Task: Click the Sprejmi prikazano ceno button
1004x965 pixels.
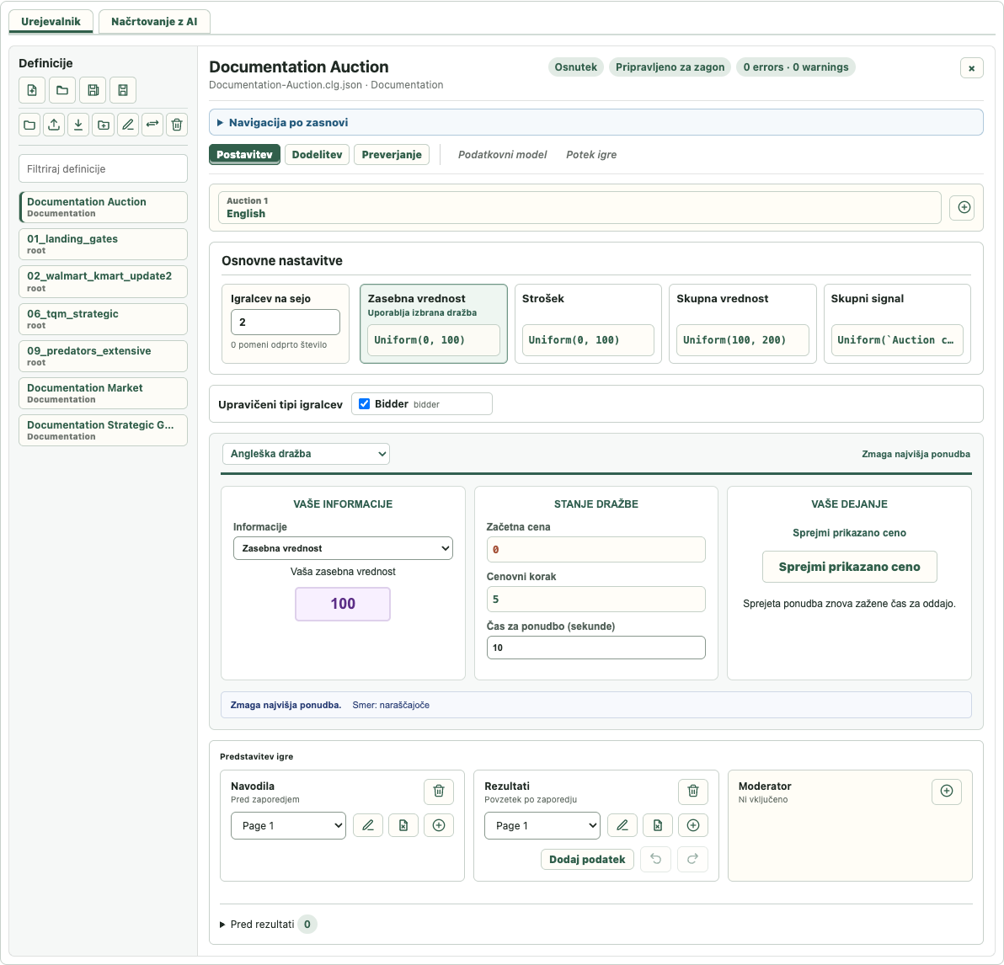Action: pyautogui.click(x=849, y=567)
